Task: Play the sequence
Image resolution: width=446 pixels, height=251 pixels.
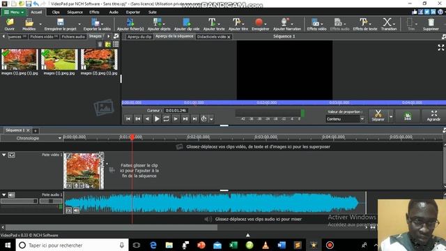Action: point(157,119)
